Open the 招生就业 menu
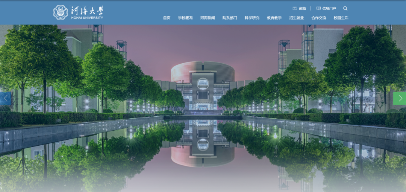Screen dimensions: 406x192 pos(297,18)
